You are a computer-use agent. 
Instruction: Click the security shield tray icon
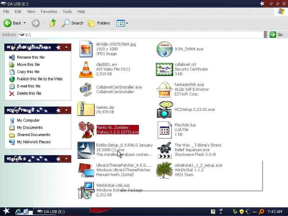click(x=241, y=212)
